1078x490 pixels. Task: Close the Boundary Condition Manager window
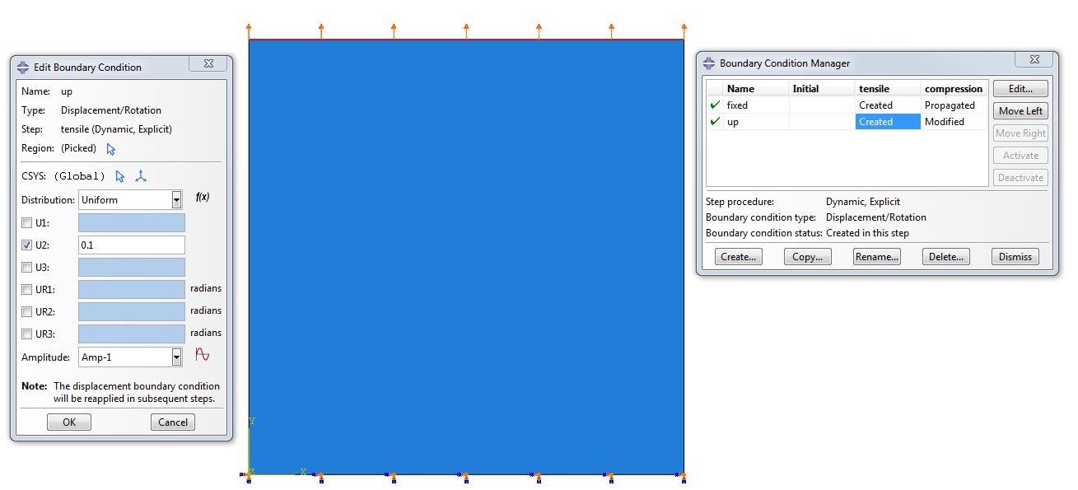1034,59
